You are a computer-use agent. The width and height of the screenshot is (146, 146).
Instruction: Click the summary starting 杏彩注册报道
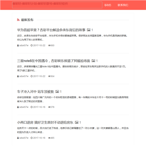pyautogui.click(x=73, y=99)
